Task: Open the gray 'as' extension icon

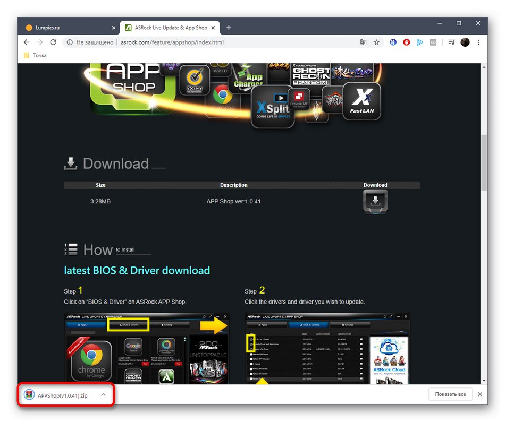Action: pyautogui.click(x=433, y=42)
